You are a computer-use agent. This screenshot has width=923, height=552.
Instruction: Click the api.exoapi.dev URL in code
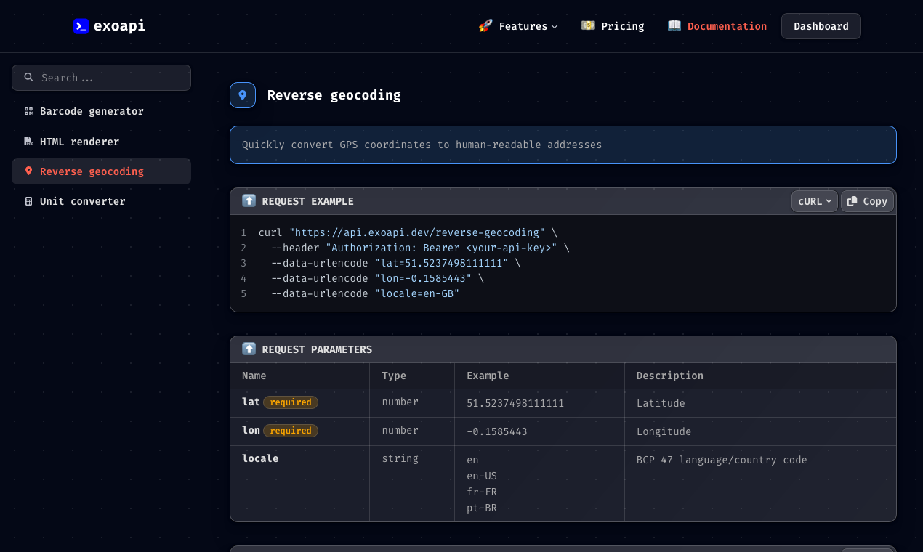tap(417, 232)
